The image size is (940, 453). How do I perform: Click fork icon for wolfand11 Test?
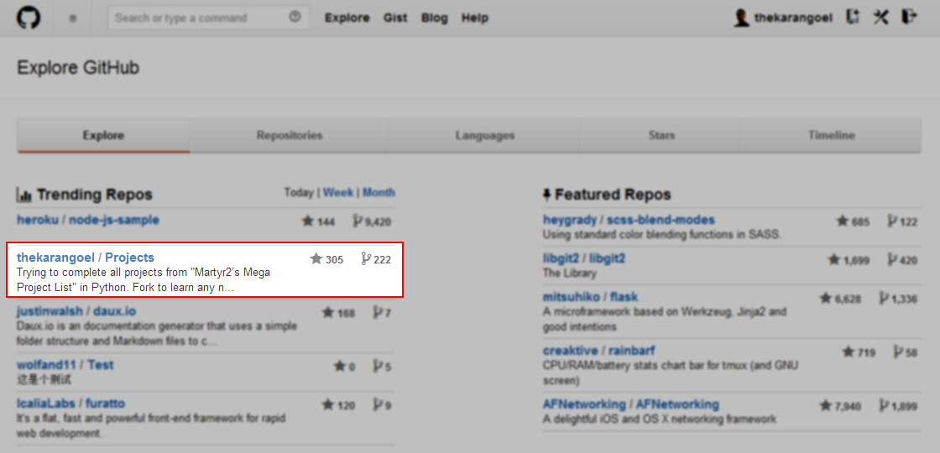[378, 366]
